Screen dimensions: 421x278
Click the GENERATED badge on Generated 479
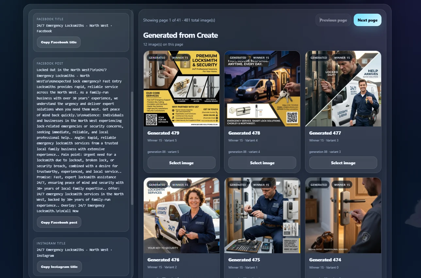157,58
